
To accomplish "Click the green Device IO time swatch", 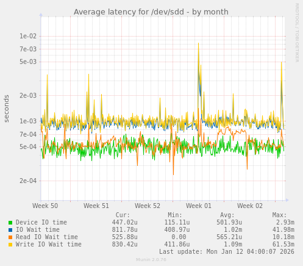I will (x=10, y=223).
